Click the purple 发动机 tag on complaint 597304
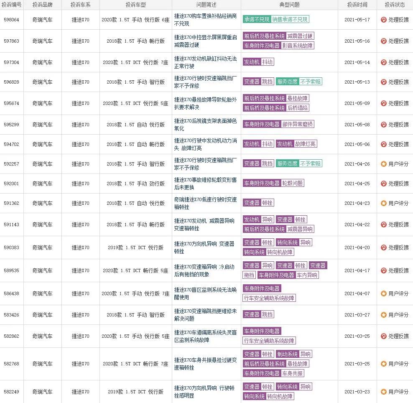The image size is (413, 403). click(251, 62)
